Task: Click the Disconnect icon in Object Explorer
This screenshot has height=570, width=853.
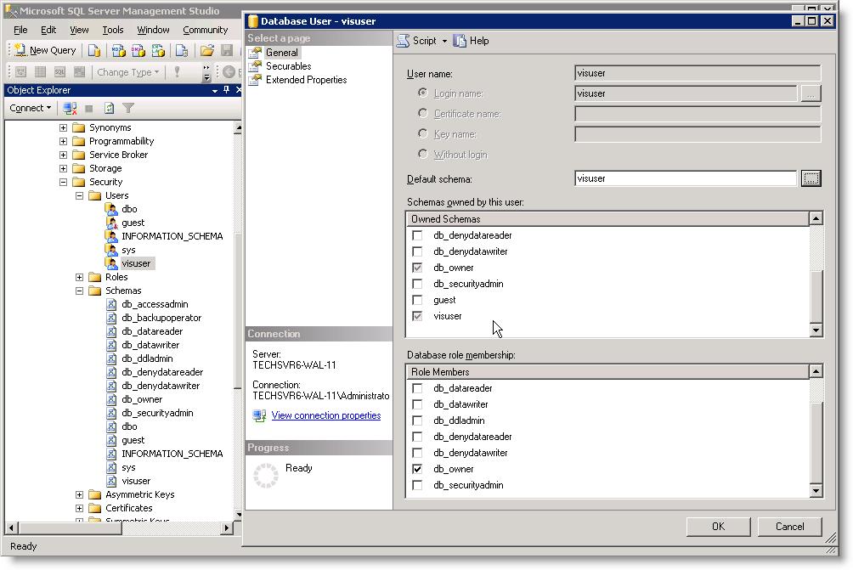Action: [x=70, y=108]
